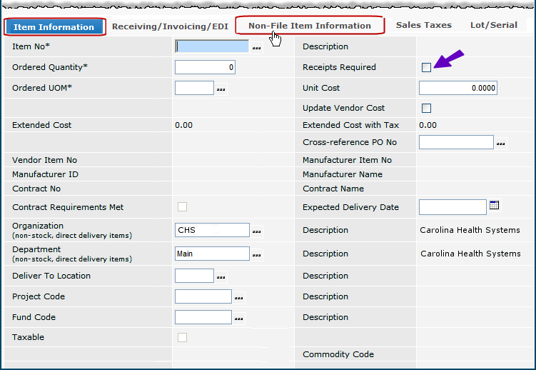Click into the Item No text field
This screenshot has height=370, width=536.
click(212, 46)
